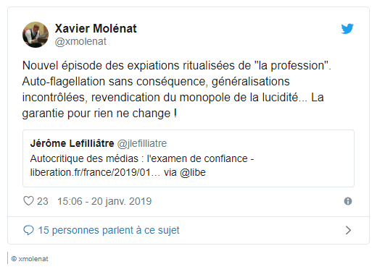
Task: Open Xavier Molénat's profile picture
Action: coord(36,35)
